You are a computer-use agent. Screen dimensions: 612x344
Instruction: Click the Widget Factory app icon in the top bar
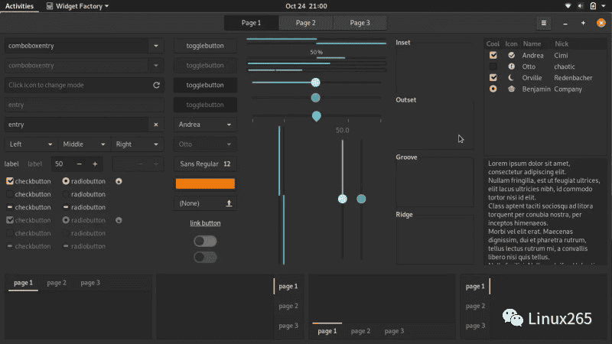click(50, 6)
